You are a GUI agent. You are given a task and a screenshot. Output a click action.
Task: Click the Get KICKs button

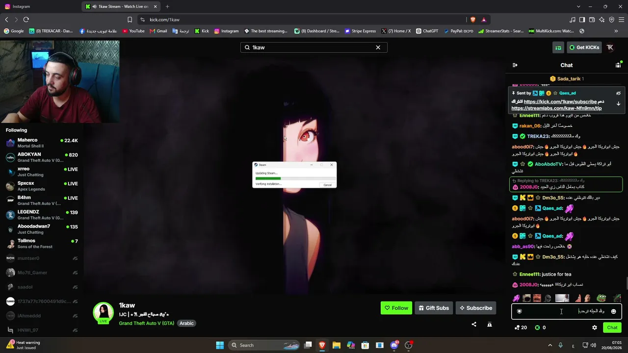[x=584, y=48]
